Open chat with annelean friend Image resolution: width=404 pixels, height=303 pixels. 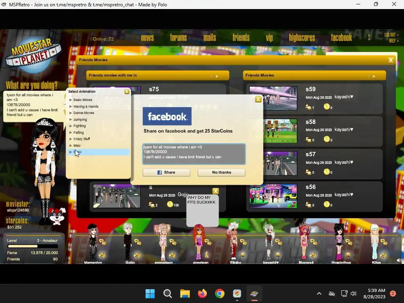click(208, 242)
